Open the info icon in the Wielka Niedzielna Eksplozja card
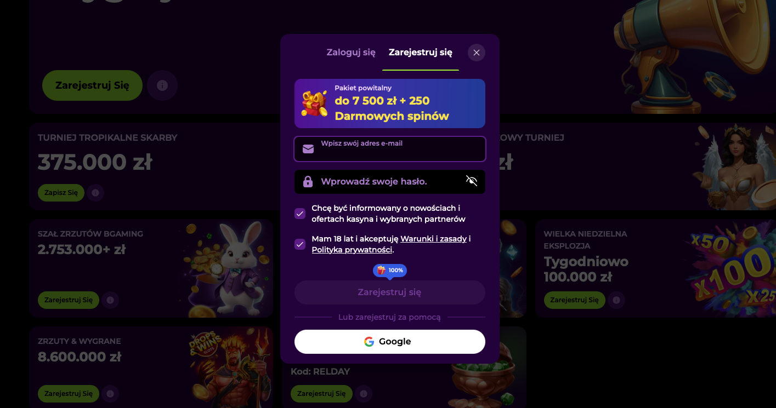Viewport: 776px width, 408px height. [616, 300]
